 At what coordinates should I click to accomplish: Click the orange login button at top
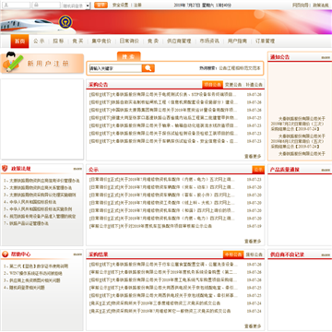coord(101,5)
